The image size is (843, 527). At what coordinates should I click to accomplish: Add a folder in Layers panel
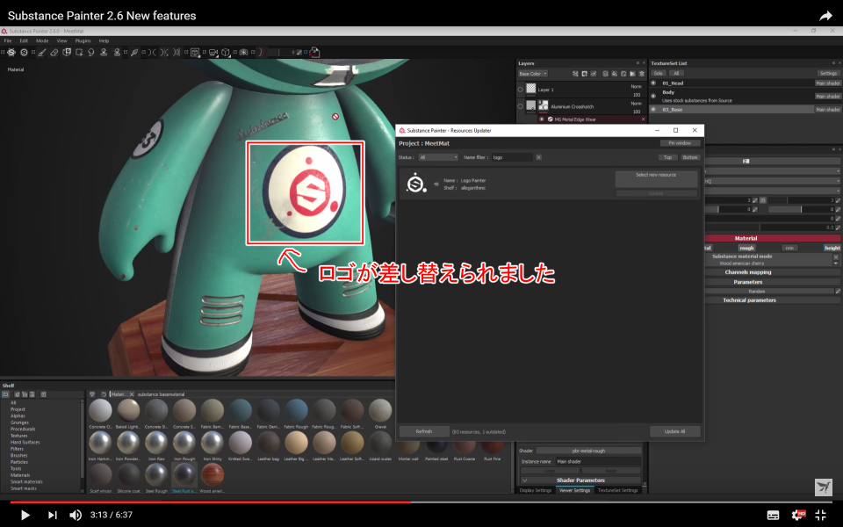(x=632, y=74)
